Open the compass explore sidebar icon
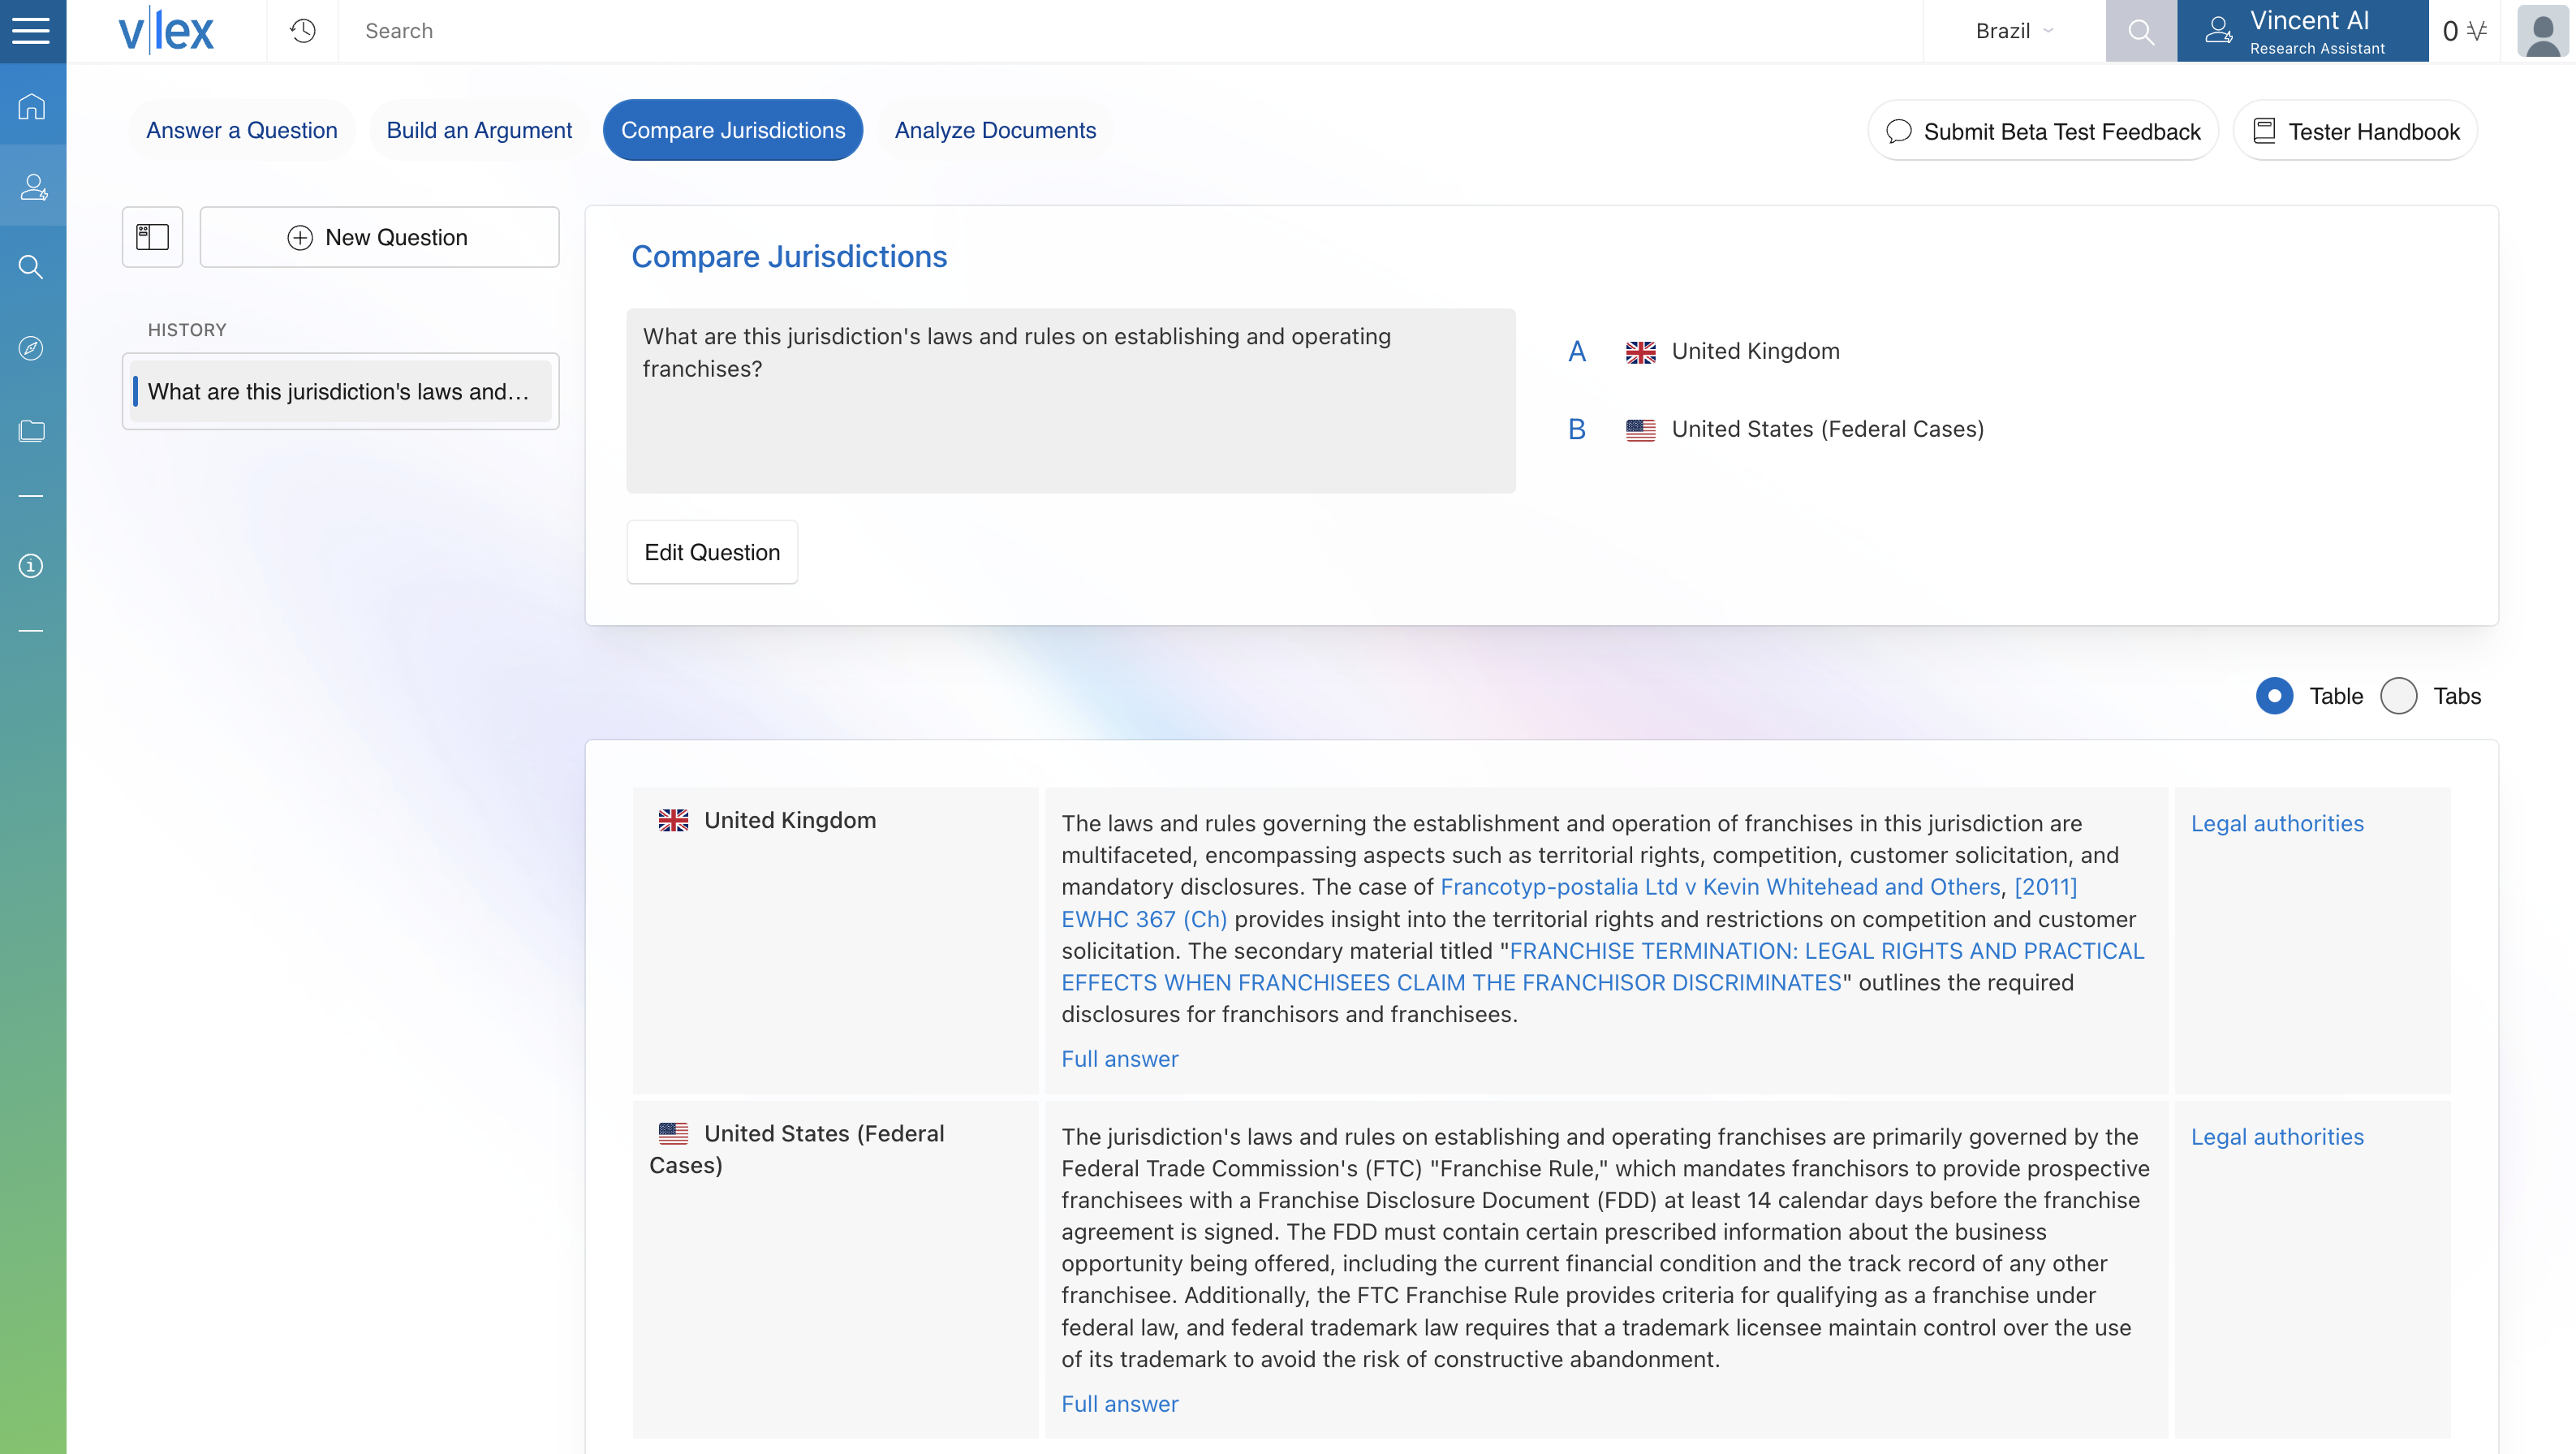The width and height of the screenshot is (2576, 1454). click(x=32, y=348)
